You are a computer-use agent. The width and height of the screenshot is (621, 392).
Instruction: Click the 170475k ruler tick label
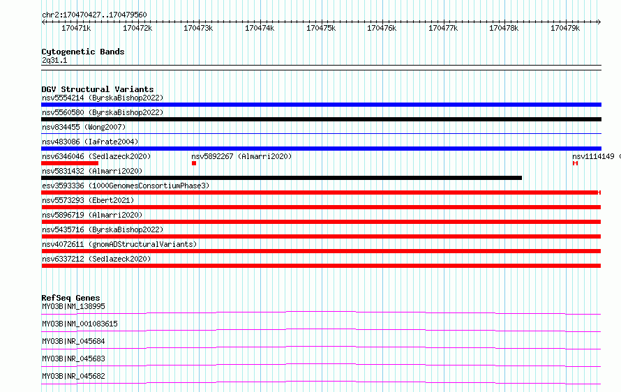pos(321,28)
